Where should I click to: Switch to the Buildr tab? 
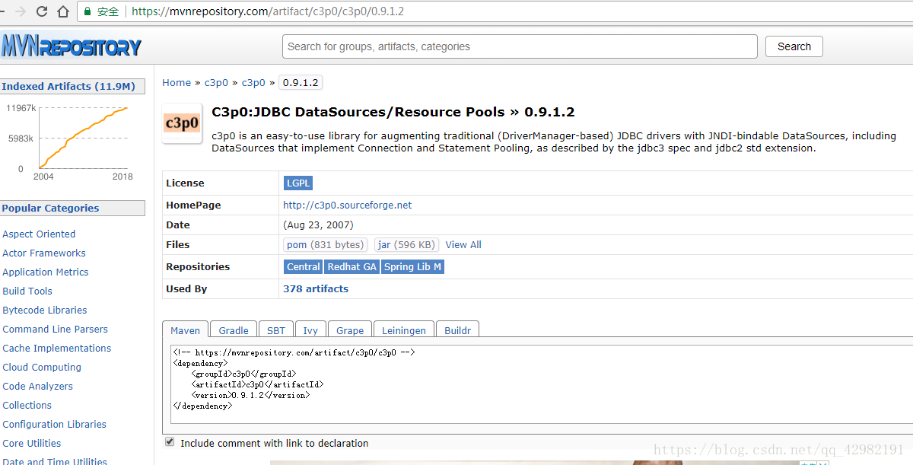click(458, 330)
